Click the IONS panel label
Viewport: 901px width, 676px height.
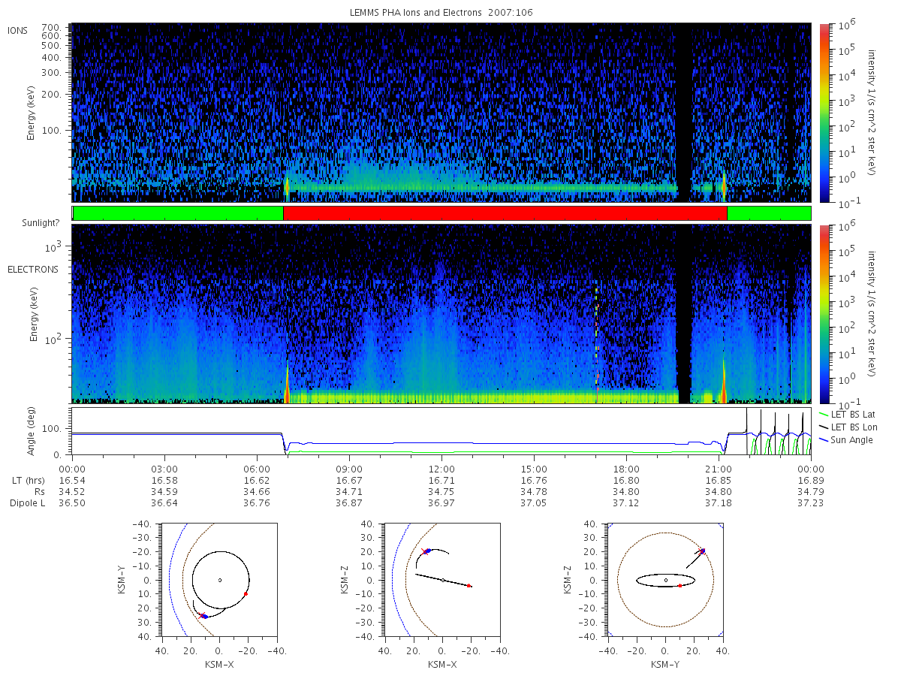point(19,29)
